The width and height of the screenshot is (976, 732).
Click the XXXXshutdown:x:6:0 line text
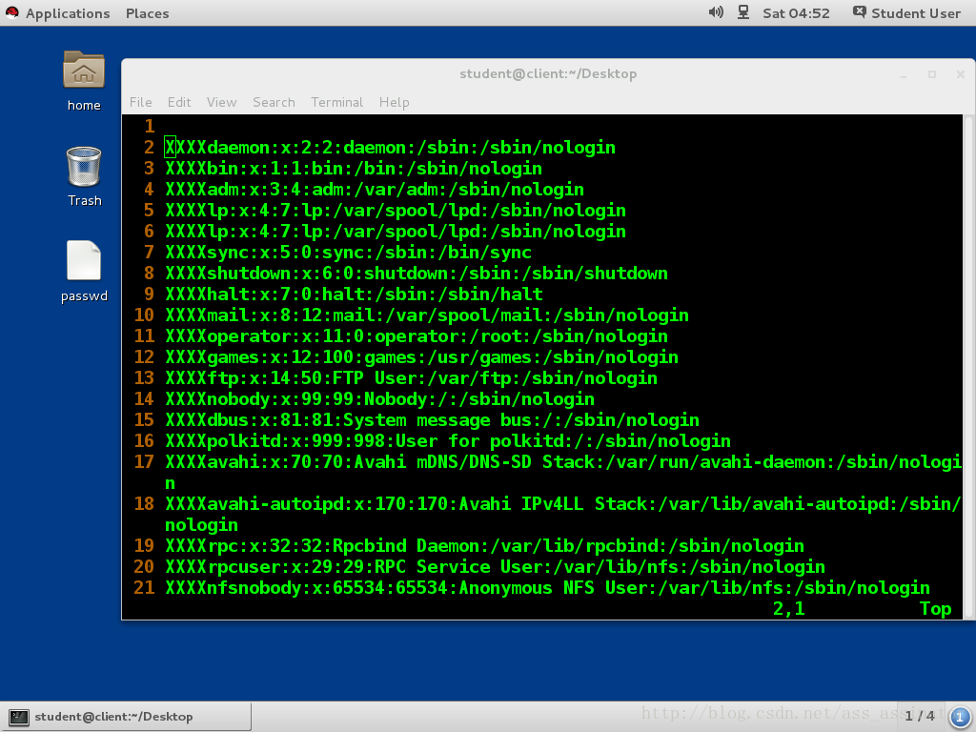click(417, 274)
